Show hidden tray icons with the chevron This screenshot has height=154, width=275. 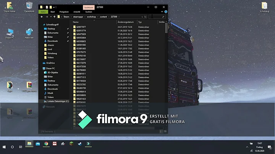click(x=247, y=147)
